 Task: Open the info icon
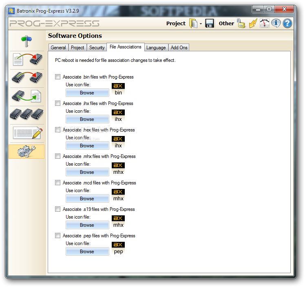(x=276, y=23)
